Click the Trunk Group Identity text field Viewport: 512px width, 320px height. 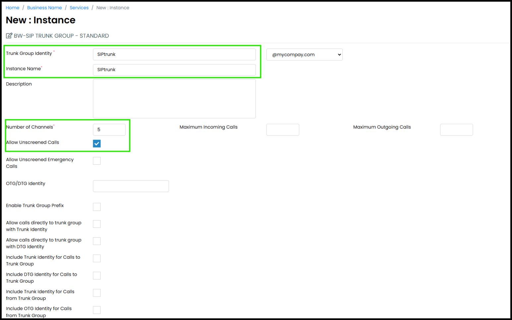174,54
